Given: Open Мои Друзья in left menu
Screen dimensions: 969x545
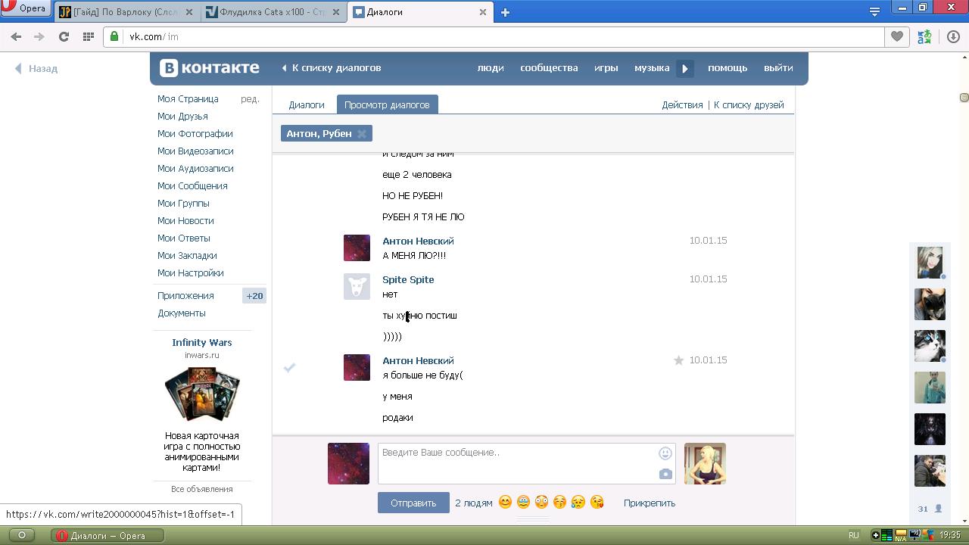Looking at the screenshot, I should coord(182,117).
